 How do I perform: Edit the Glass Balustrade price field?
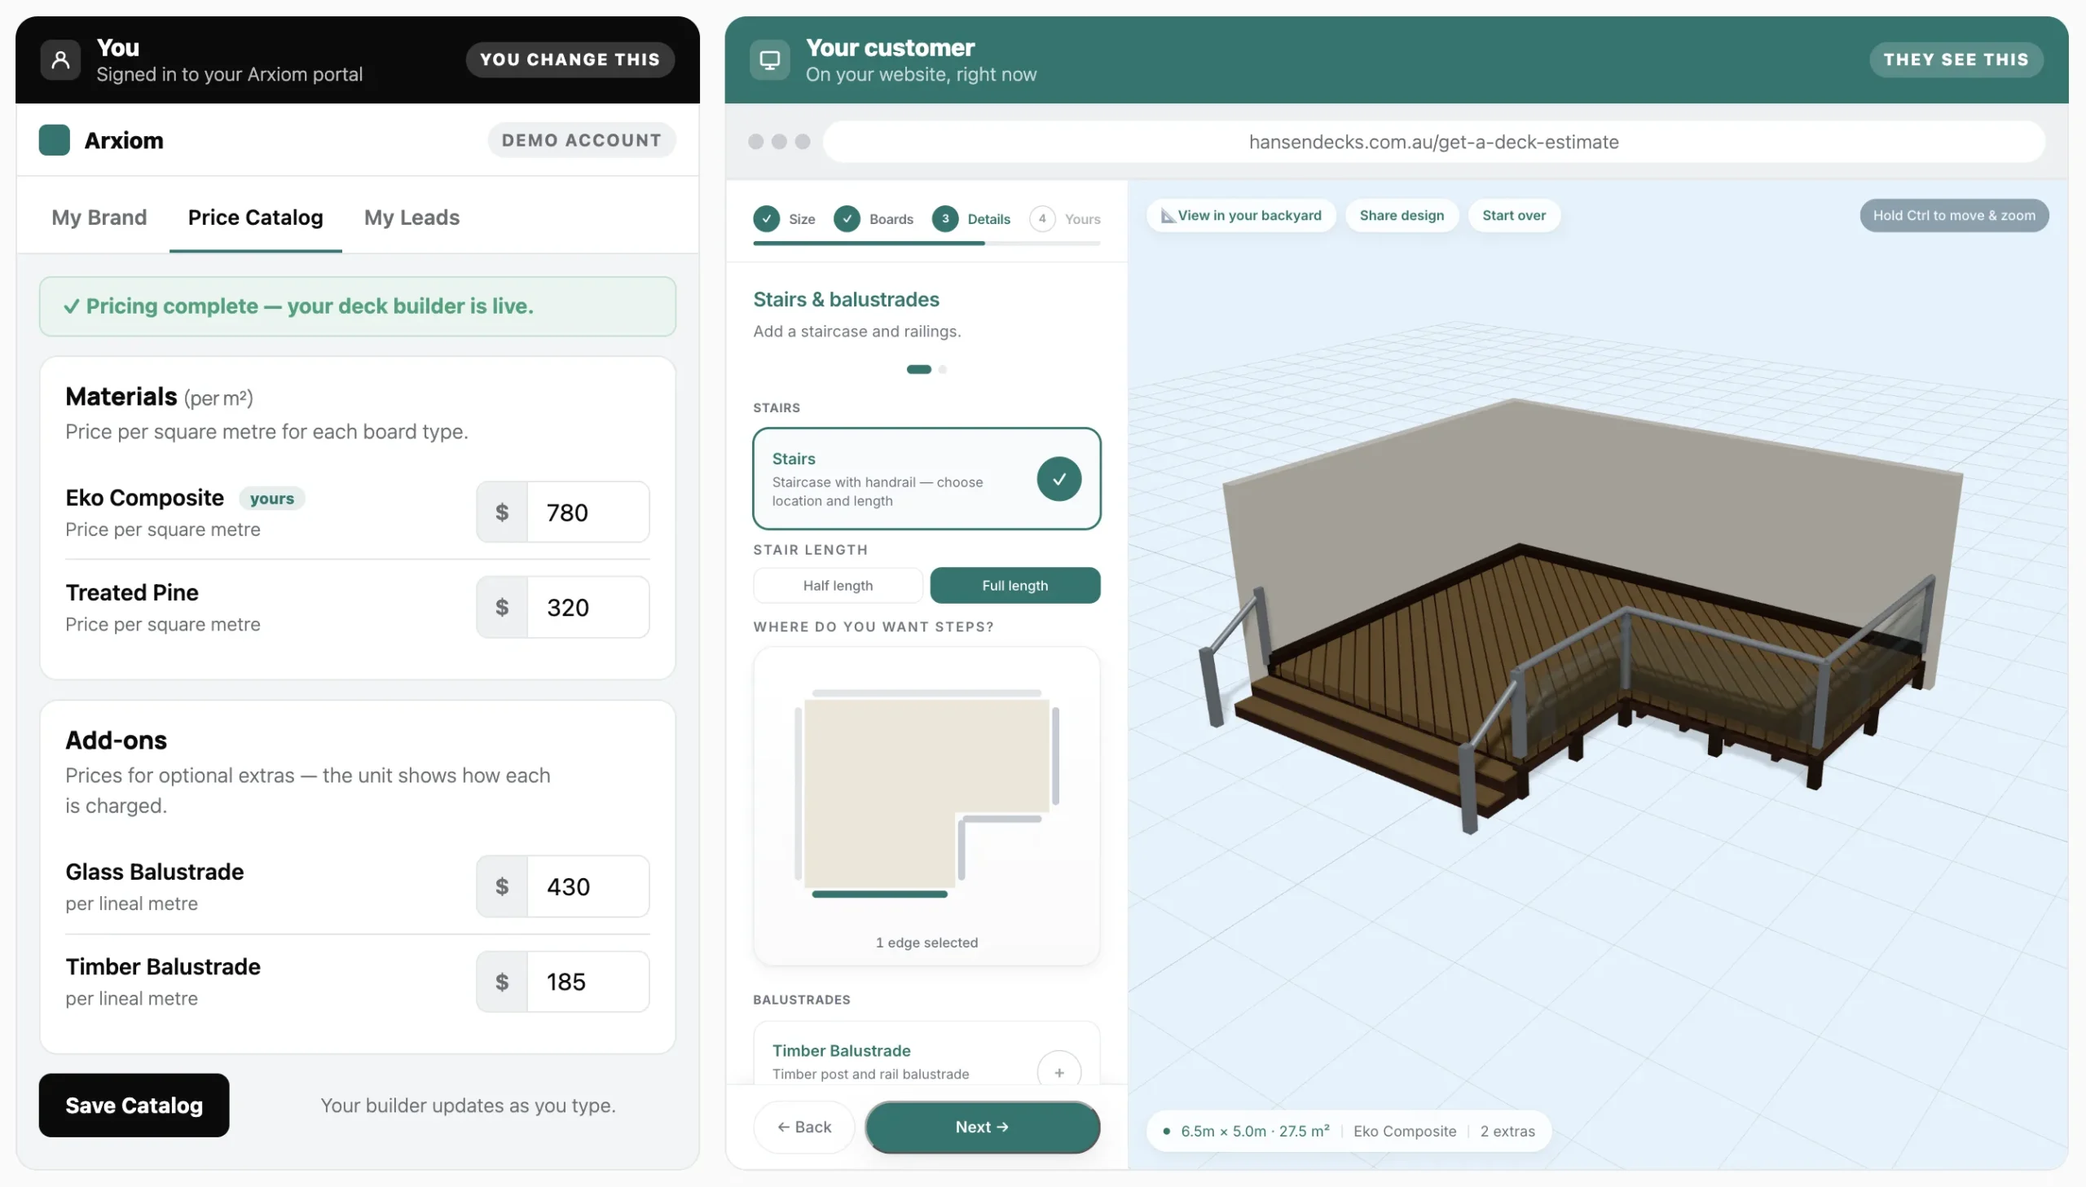(x=588, y=886)
